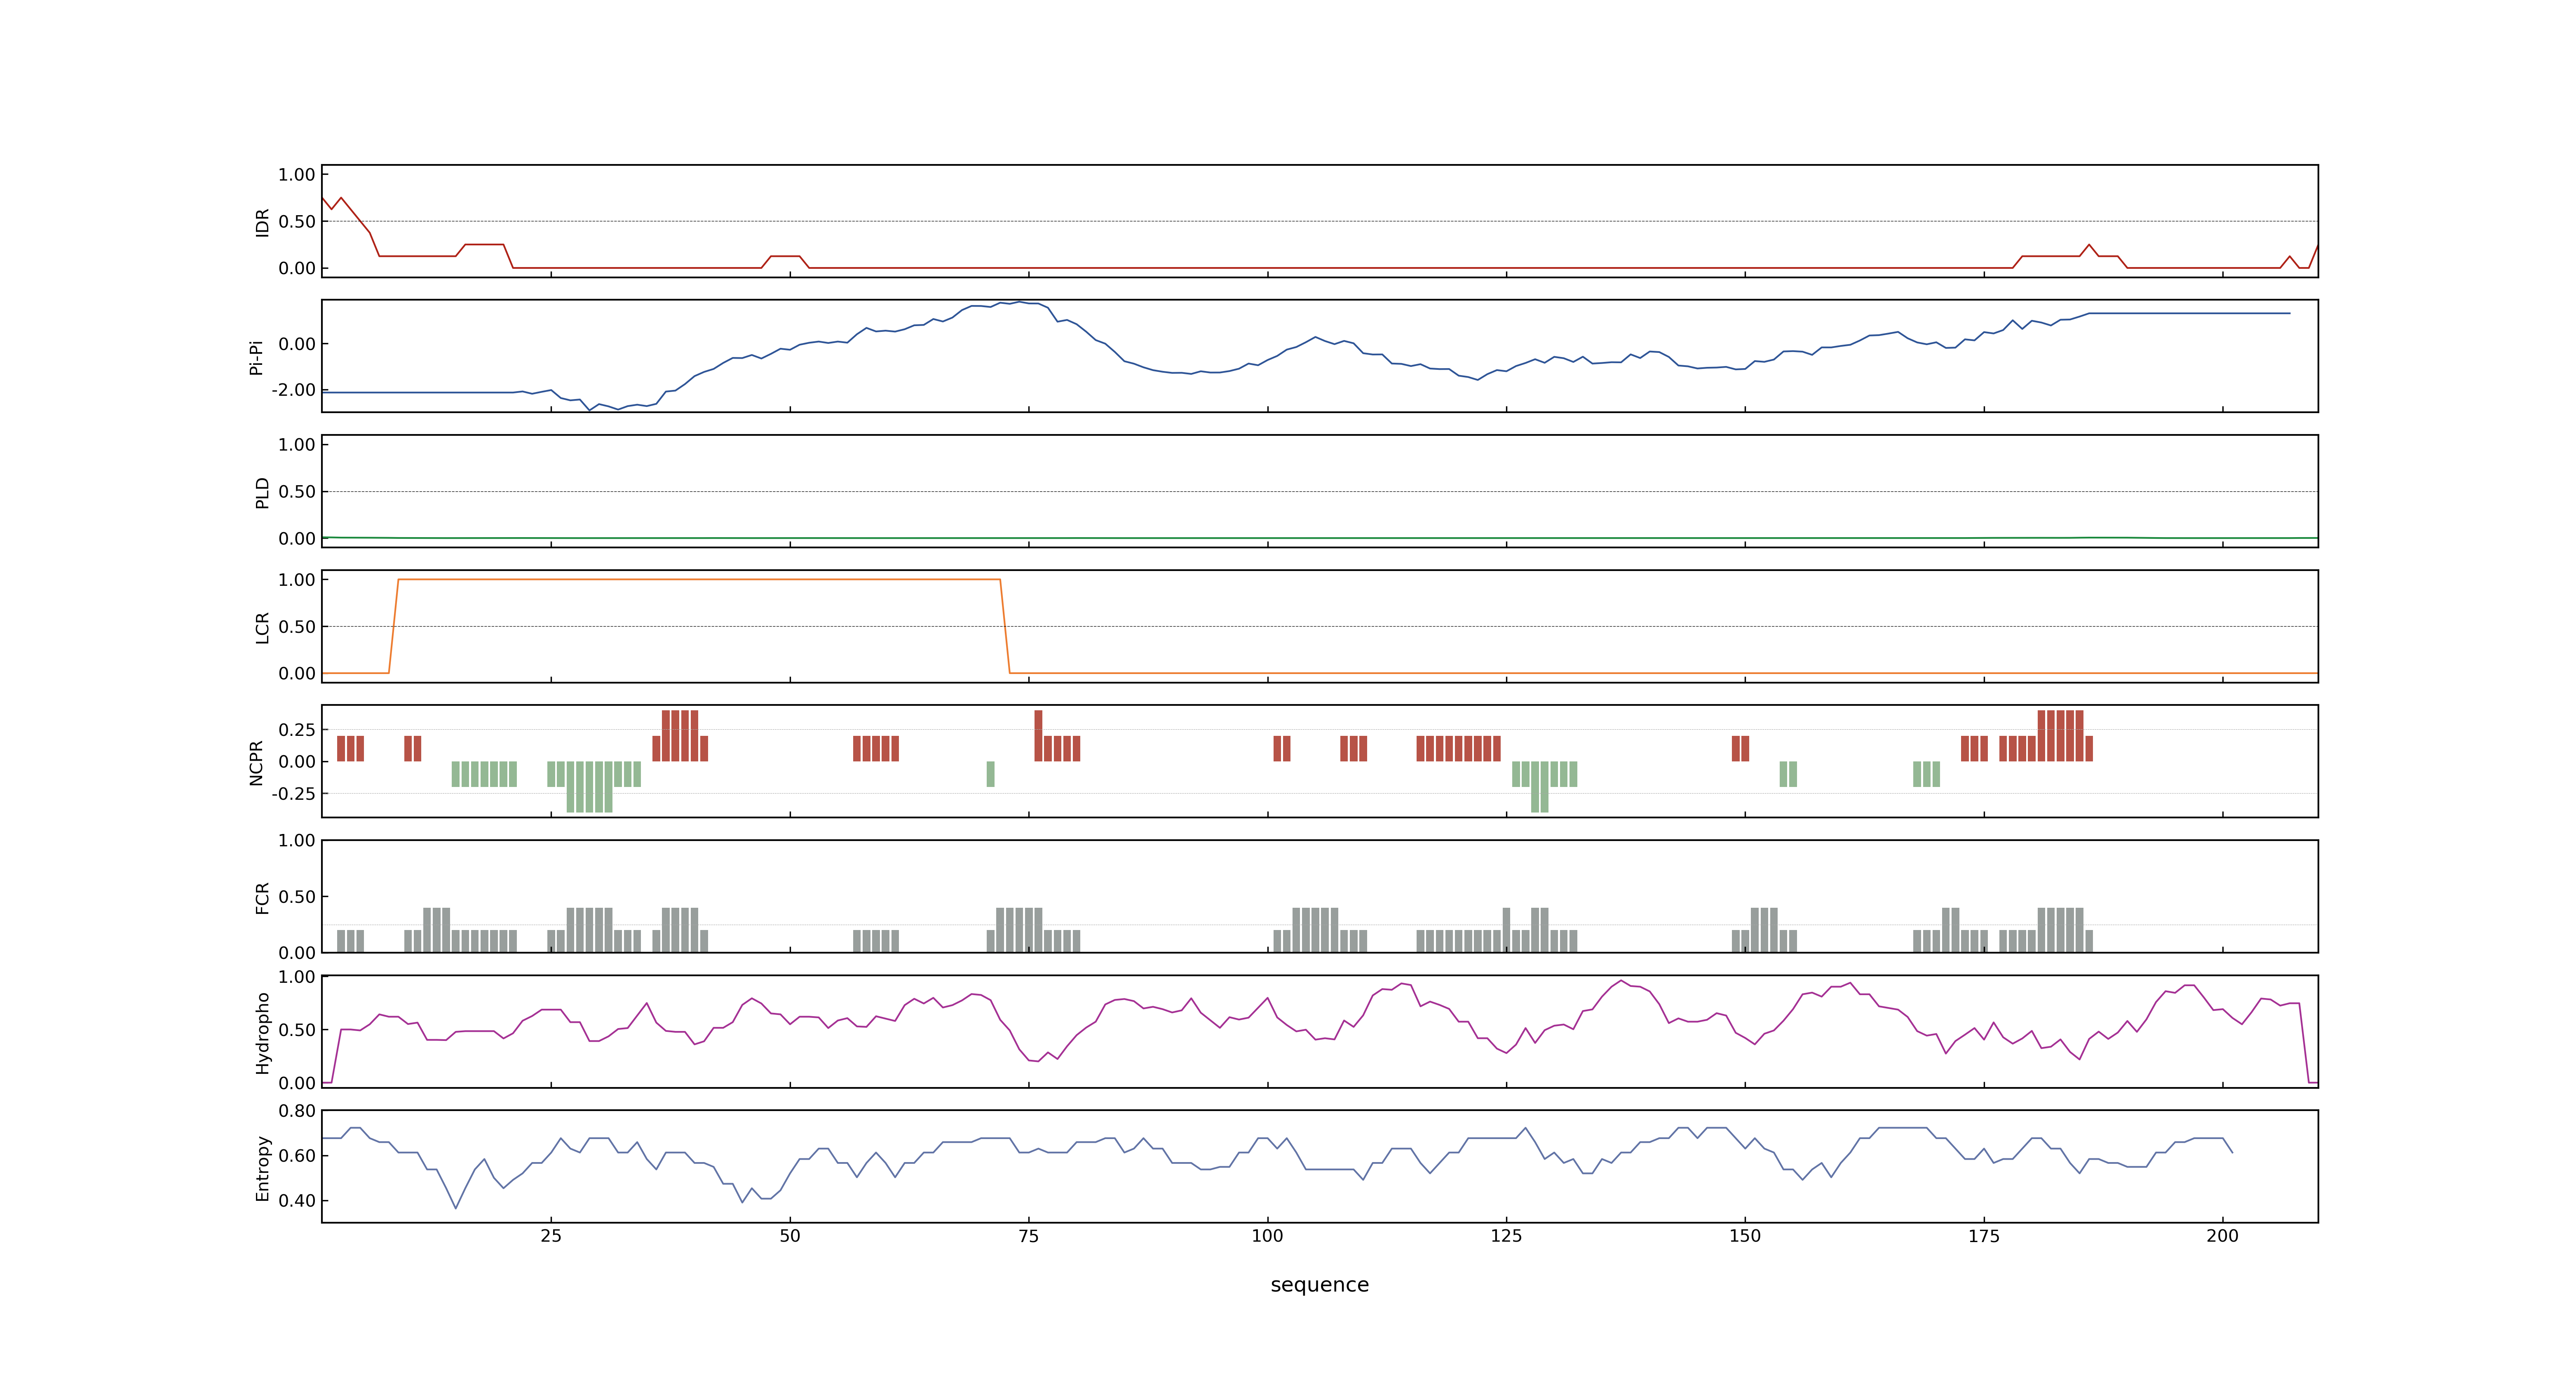The image size is (2576, 1374).
Task: Click the 1.00 tick of LCR panel
Action: pyautogui.click(x=297, y=580)
